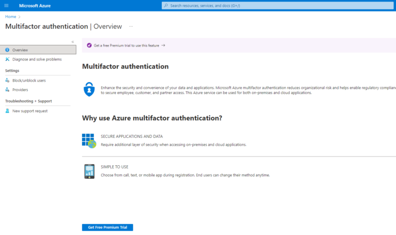Open New support request
This screenshot has width=396, height=235.
point(30,111)
